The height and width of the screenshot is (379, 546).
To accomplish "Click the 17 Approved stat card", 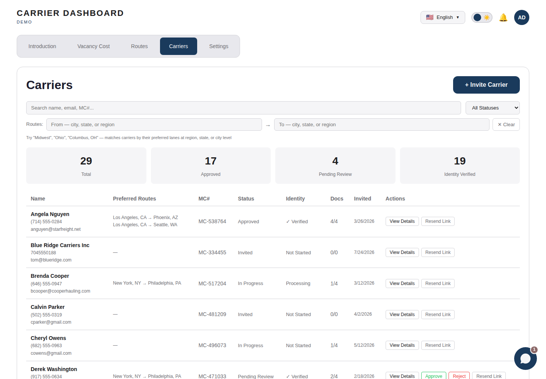I will (211, 166).
